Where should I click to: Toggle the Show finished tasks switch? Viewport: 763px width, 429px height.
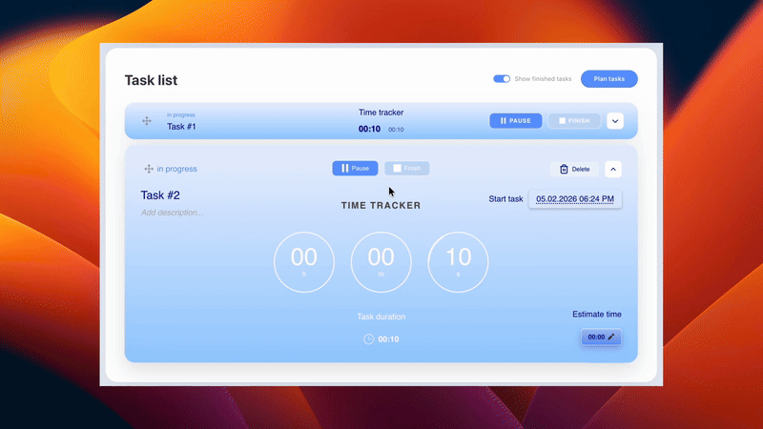coord(501,79)
